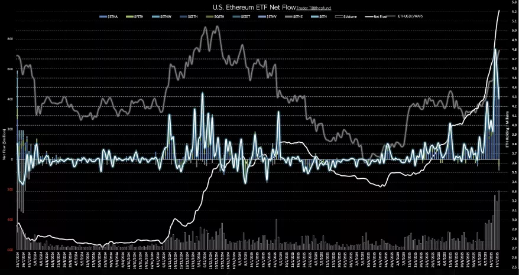
Task: Toggle the $ETHA legend series
Action: point(108,16)
